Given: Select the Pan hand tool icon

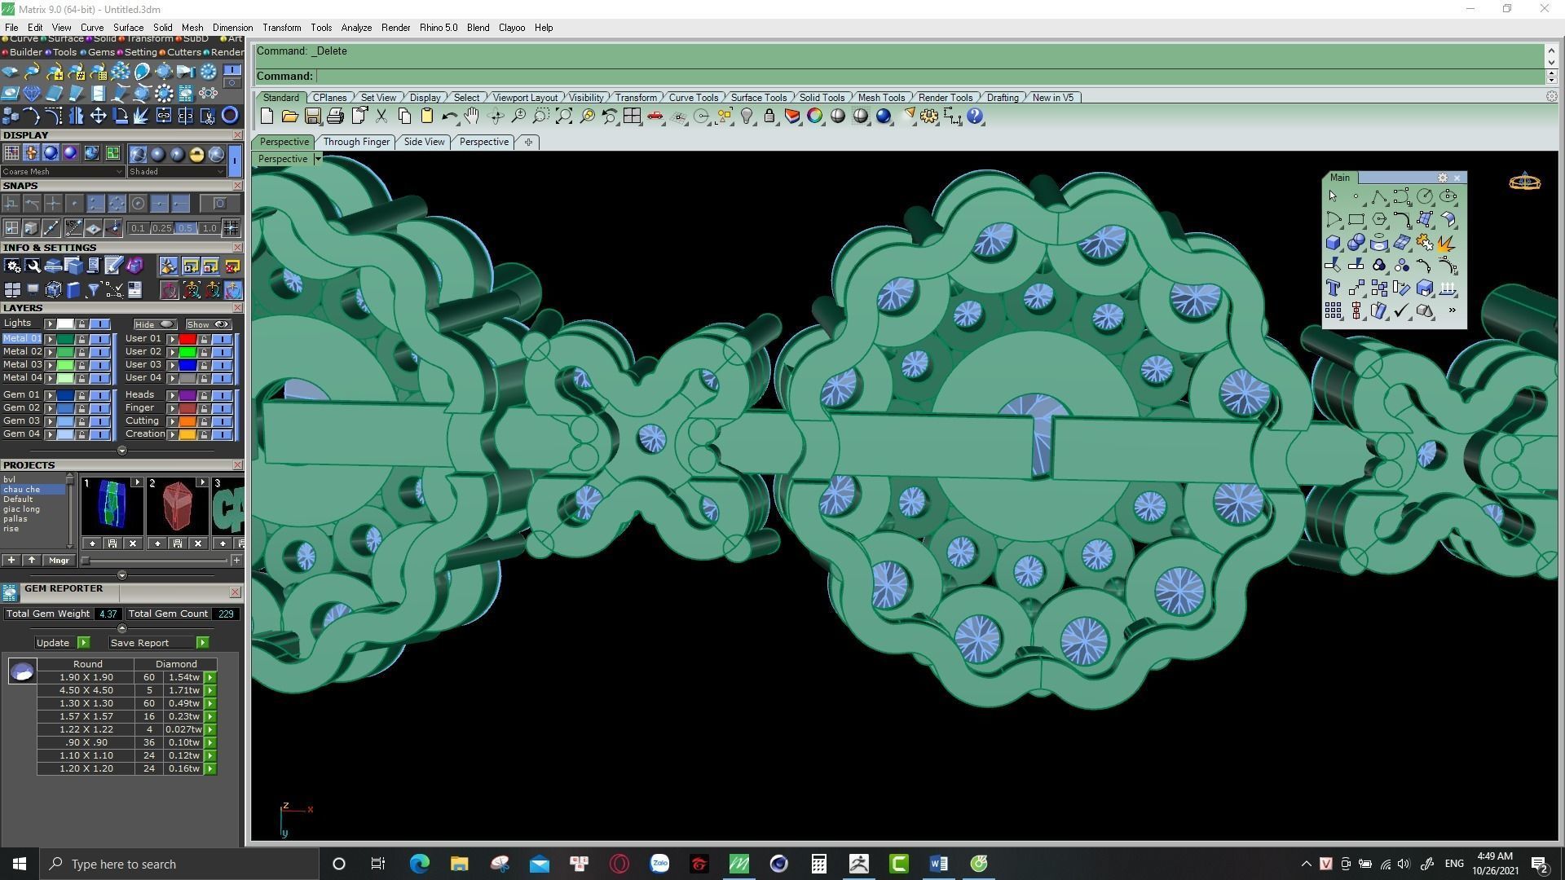Looking at the screenshot, I should [x=472, y=117].
